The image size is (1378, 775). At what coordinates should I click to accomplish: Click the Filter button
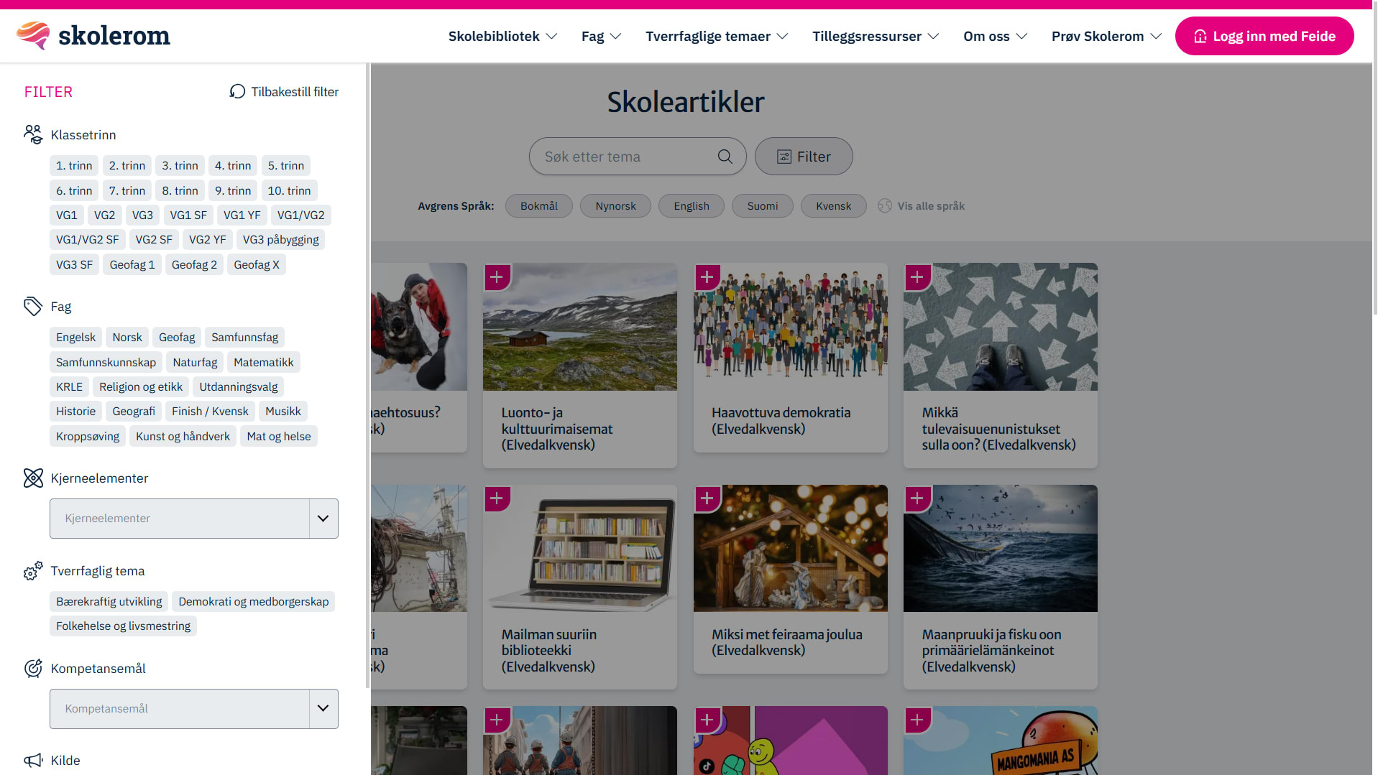click(804, 157)
